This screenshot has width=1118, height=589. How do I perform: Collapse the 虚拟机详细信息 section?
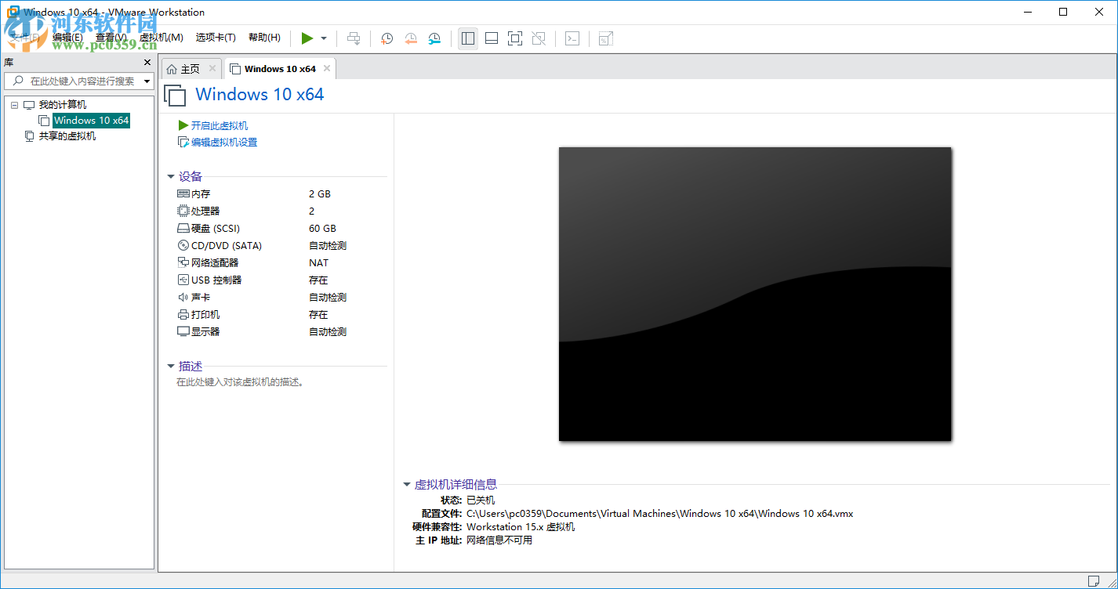click(407, 484)
